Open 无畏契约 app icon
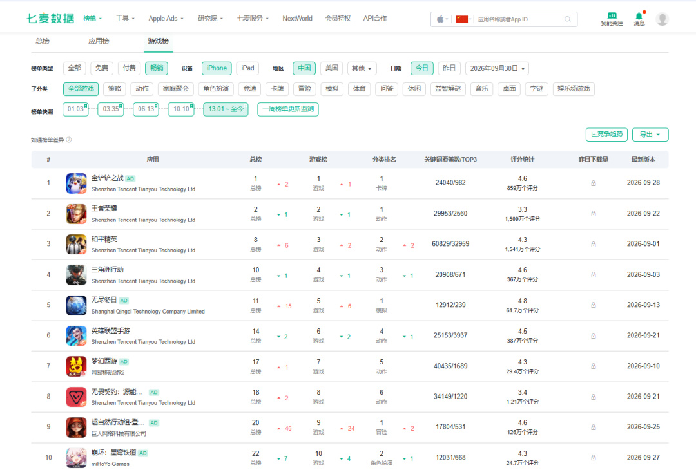 pos(76,397)
